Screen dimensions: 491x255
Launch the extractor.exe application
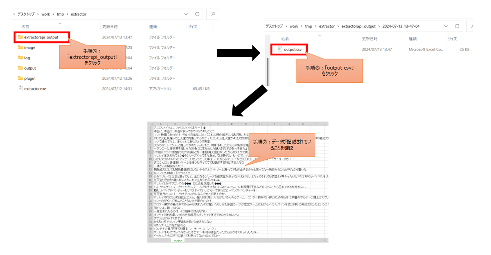click(35, 88)
